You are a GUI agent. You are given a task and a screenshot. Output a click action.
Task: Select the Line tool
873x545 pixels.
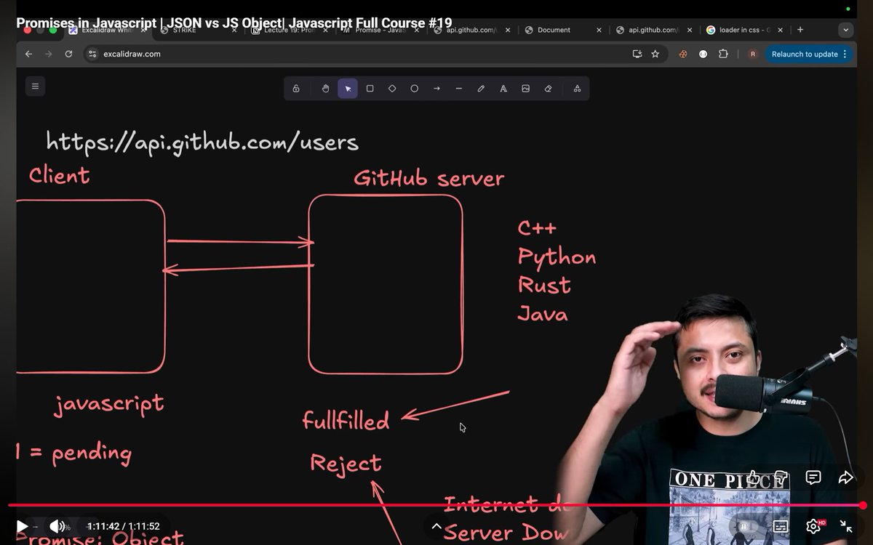[458, 89]
